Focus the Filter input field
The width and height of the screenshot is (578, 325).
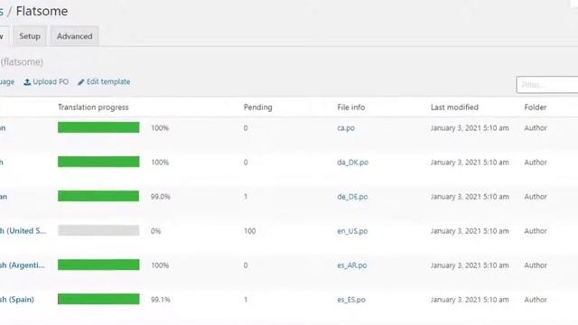point(547,85)
